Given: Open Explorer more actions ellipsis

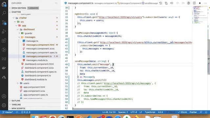Looking at the screenshot, I should 56,3.
